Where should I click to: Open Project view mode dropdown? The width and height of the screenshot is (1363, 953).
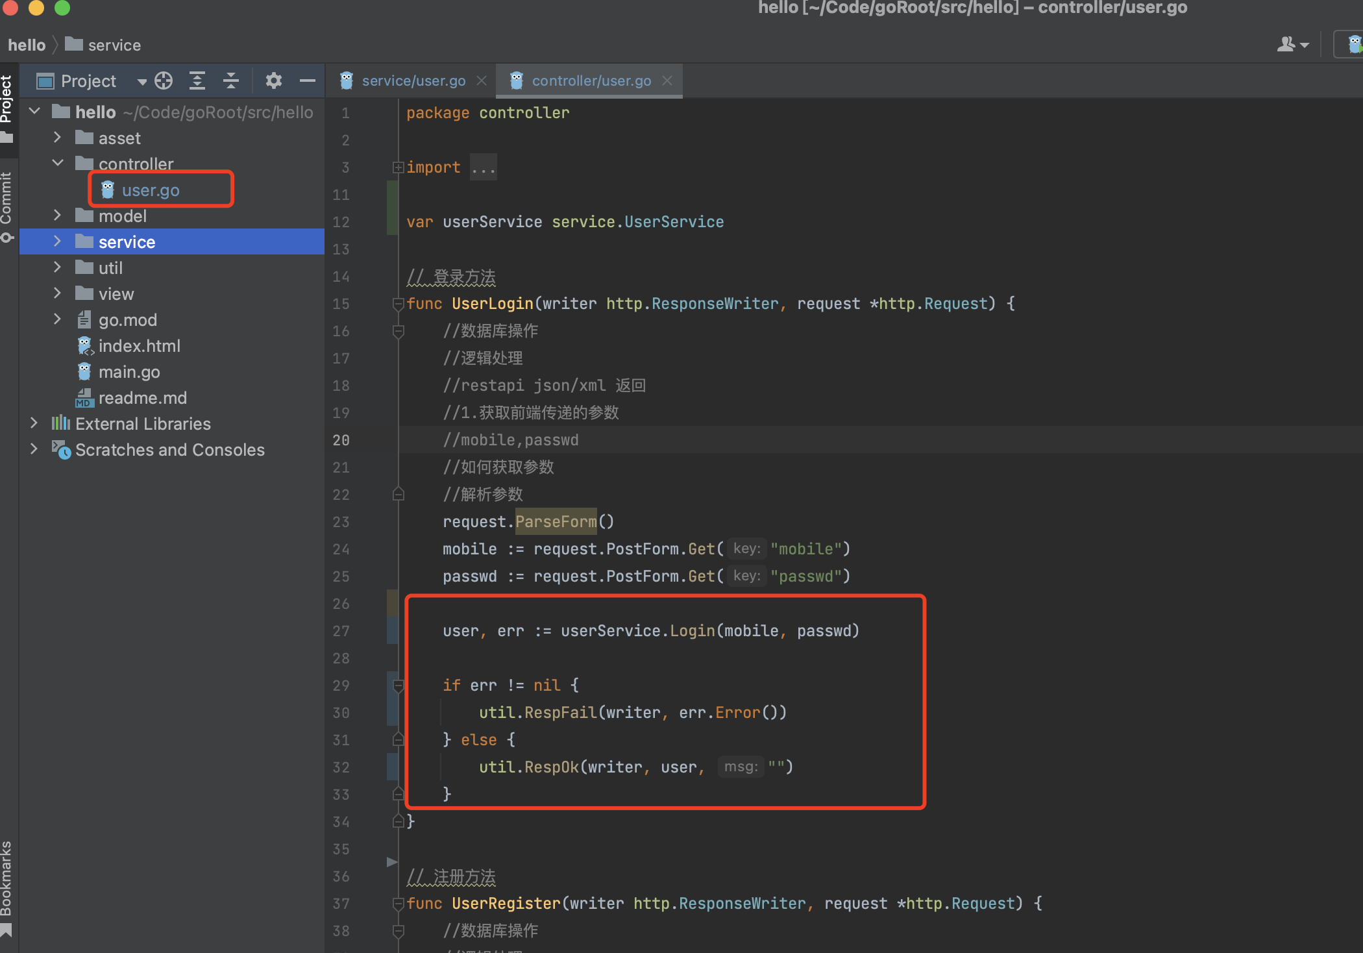pyautogui.click(x=141, y=81)
